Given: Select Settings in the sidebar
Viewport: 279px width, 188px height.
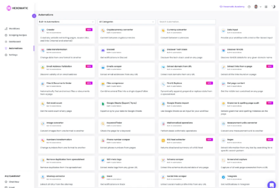Looking at the screenshot, I should pyautogui.click(x=13, y=55).
